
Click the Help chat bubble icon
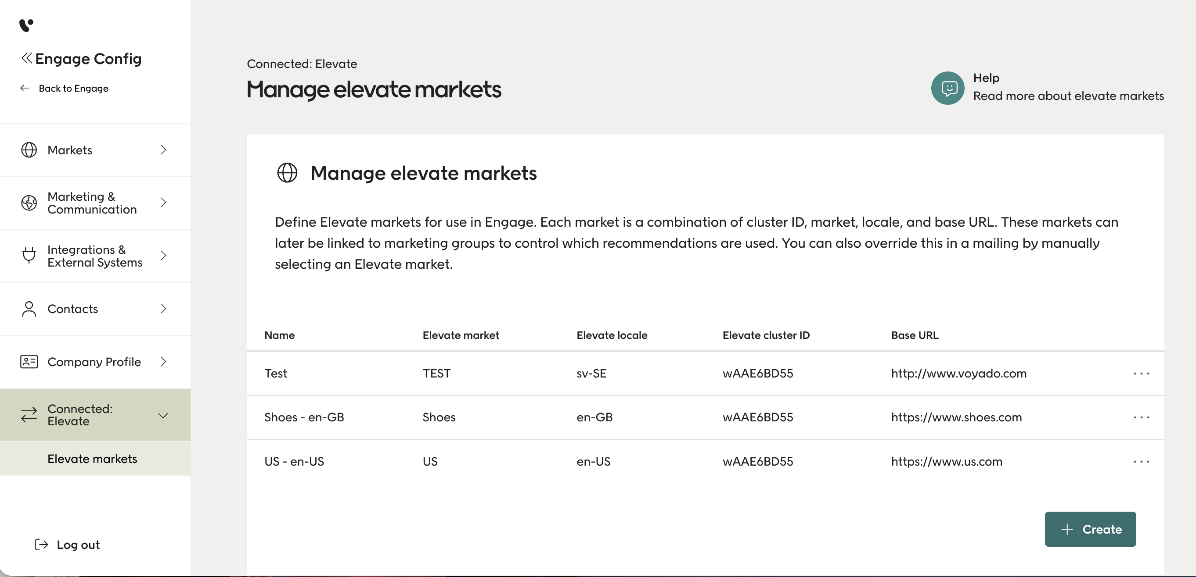tap(947, 88)
